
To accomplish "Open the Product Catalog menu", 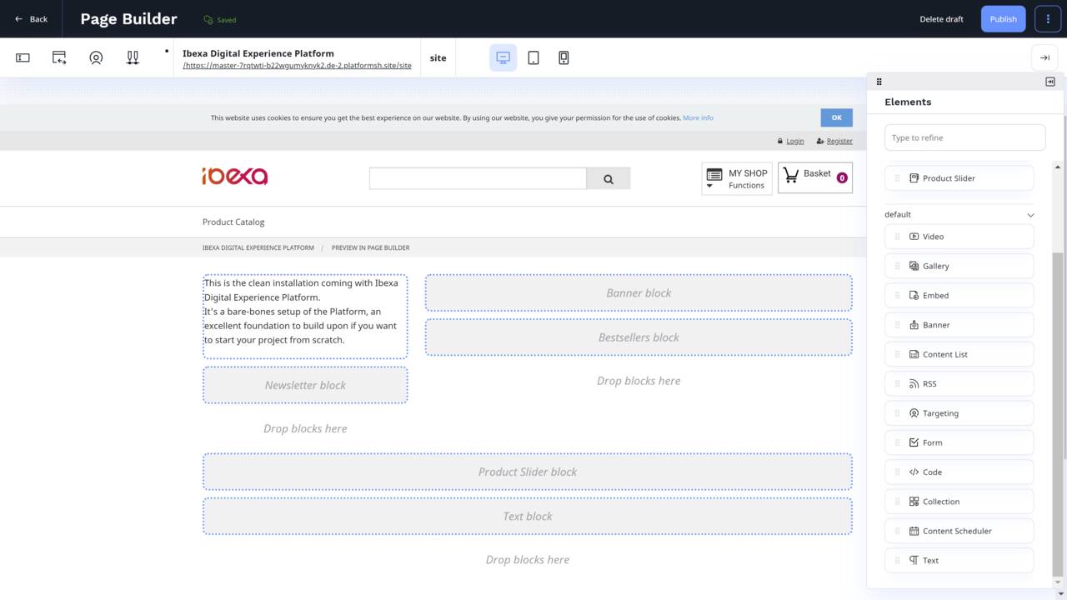I will coord(233,222).
